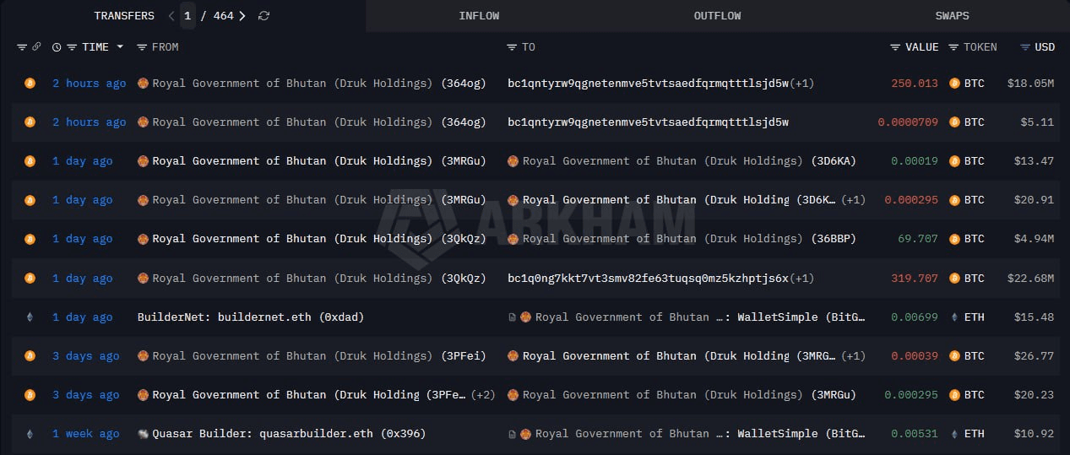This screenshot has height=455, width=1070.
Task: Open the TOKEN column filter
Action: click(953, 47)
